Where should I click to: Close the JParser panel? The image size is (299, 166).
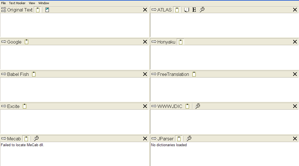point(295,139)
